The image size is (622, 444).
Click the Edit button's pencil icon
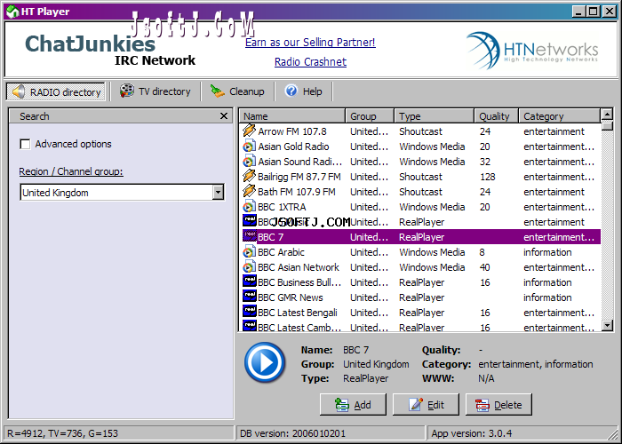(415, 404)
